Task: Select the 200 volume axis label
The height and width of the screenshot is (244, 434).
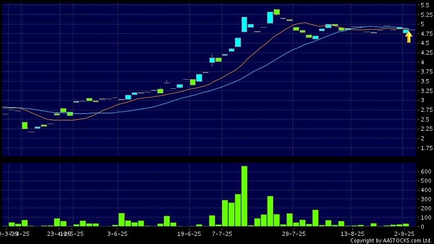Action: click(425, 208)
